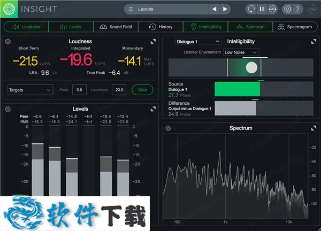Click the Integrated -19.6 LUFS reading
321x231 pixels.
pyautogui.click(x=77, y=59)
